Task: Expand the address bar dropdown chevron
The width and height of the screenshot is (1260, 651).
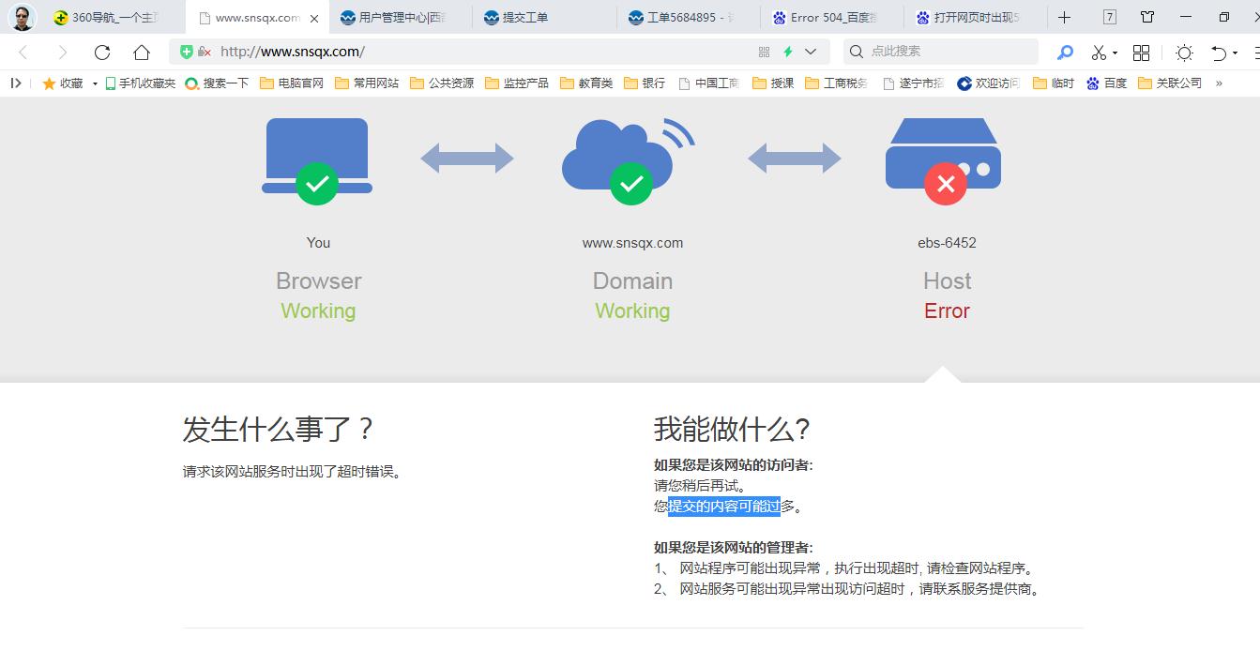Action: coord(811,53)
